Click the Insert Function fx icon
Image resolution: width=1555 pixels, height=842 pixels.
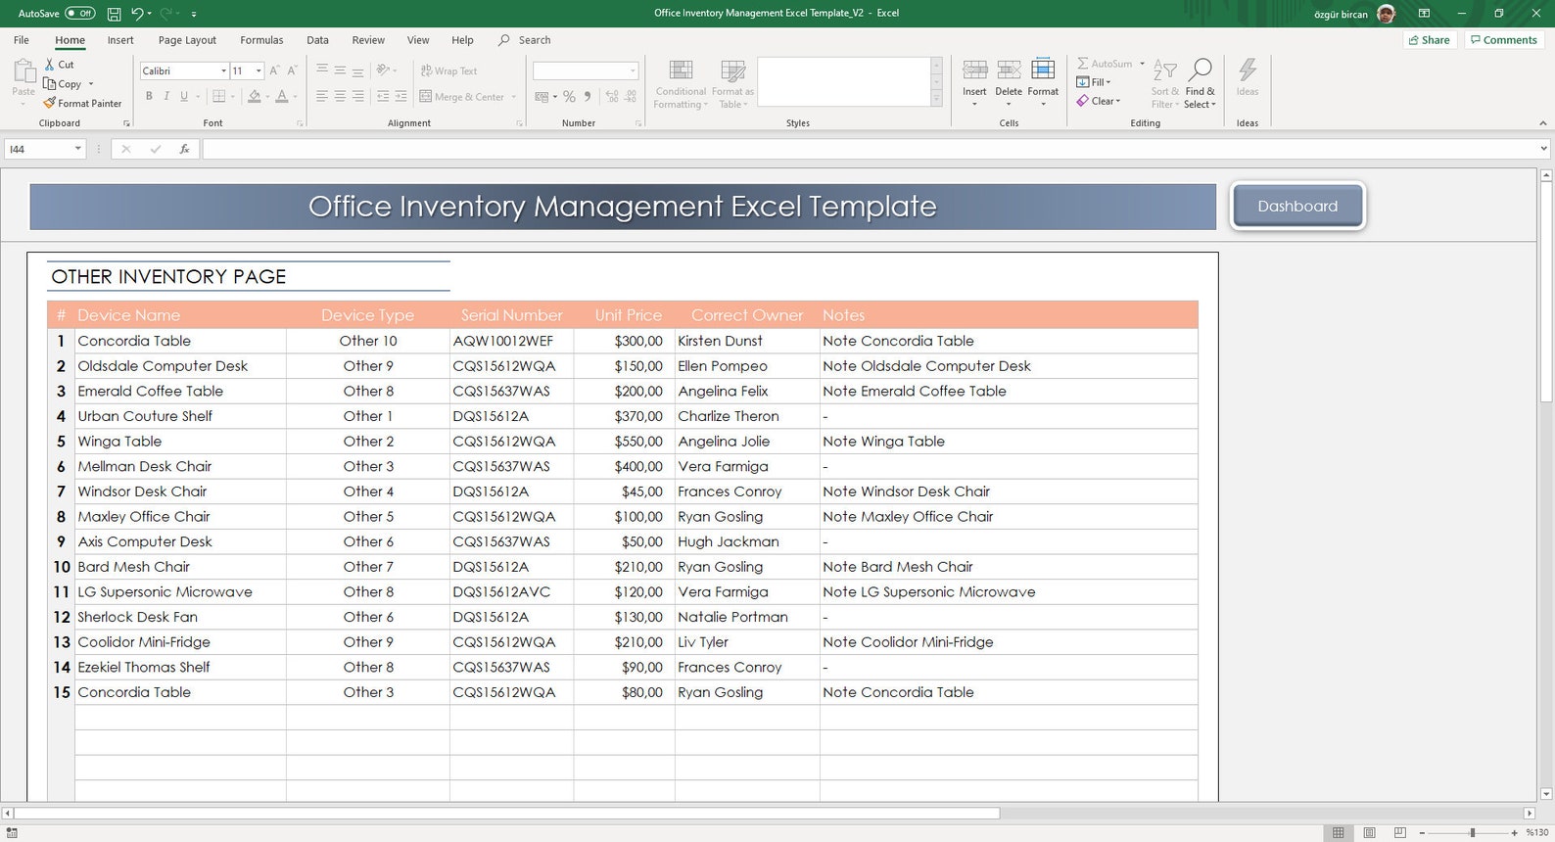pyautogui.click(x=184, y=149)
